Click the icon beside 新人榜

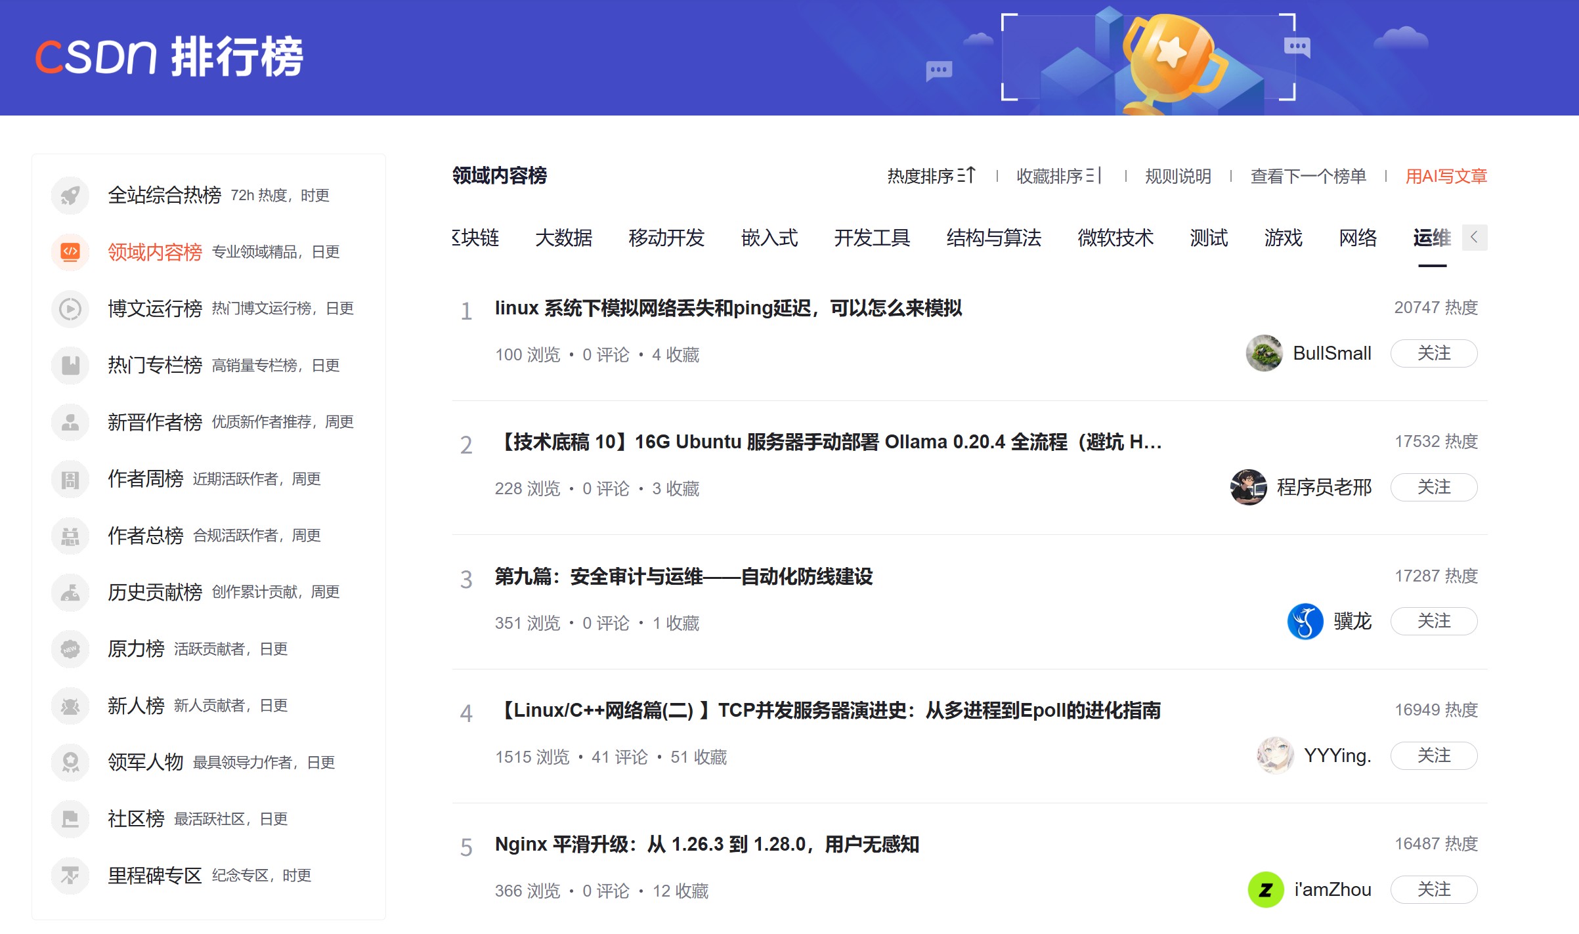[x=70, y=706]
